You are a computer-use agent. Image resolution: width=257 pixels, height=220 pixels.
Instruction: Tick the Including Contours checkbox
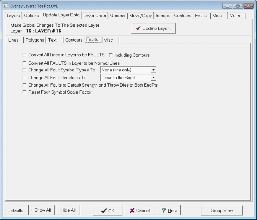[x=111, y=55]
